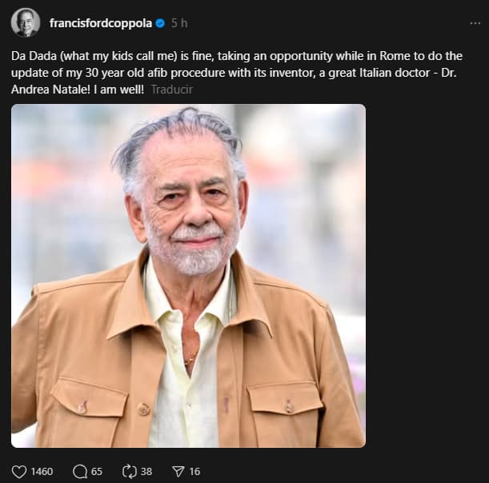The image size is (489, 483).
Task: Click the share count 16
Action: 194,471
